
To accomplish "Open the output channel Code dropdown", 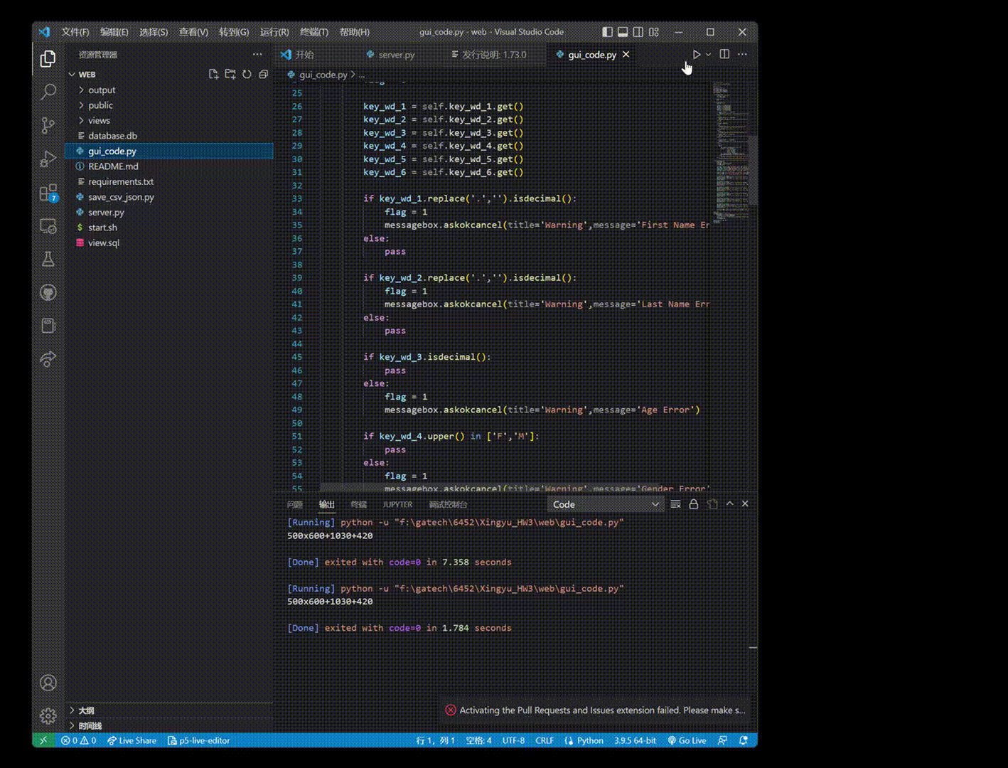I will click(x=606, y=504).
